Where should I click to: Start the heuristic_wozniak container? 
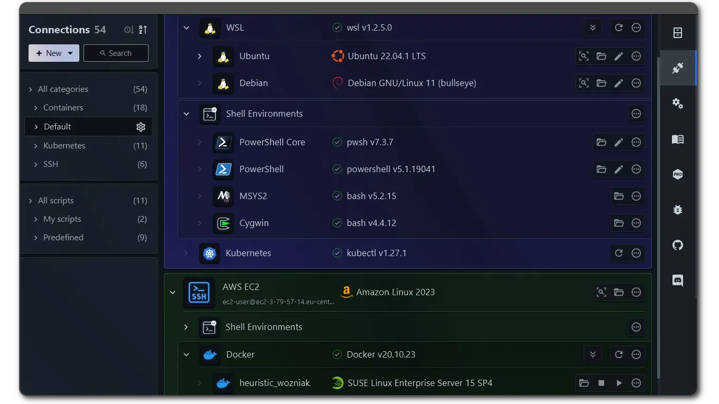pos(619,383)
